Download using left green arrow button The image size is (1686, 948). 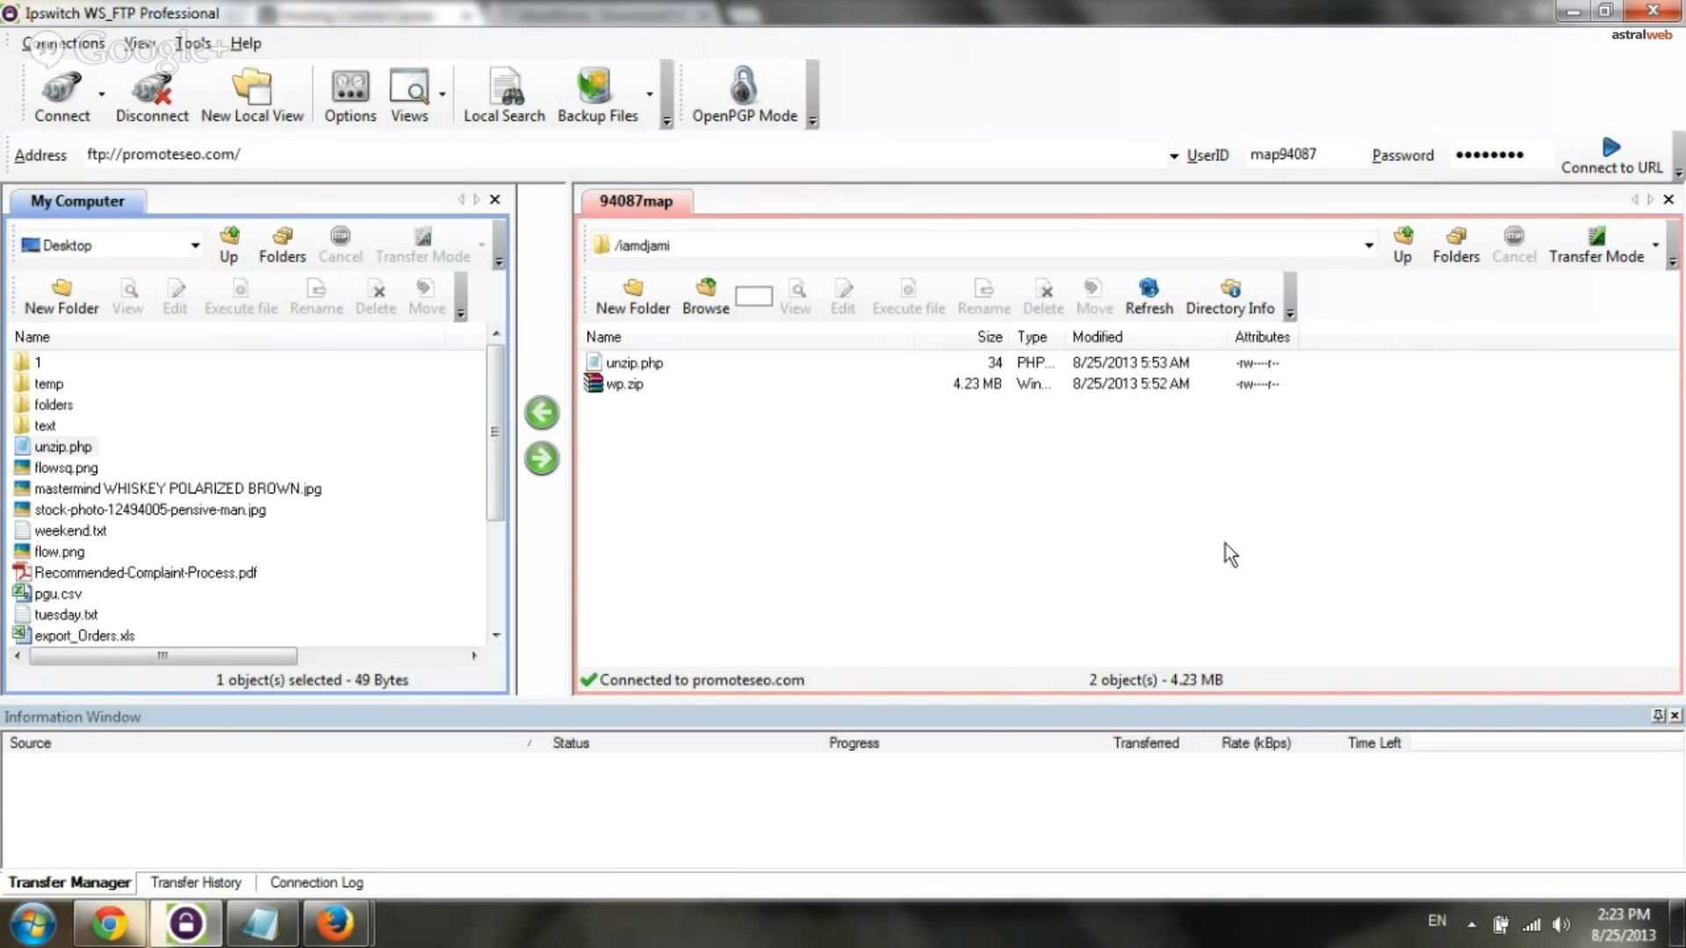coord(542,413)
